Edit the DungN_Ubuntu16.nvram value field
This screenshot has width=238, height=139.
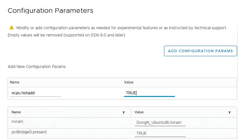coord(160,123)
